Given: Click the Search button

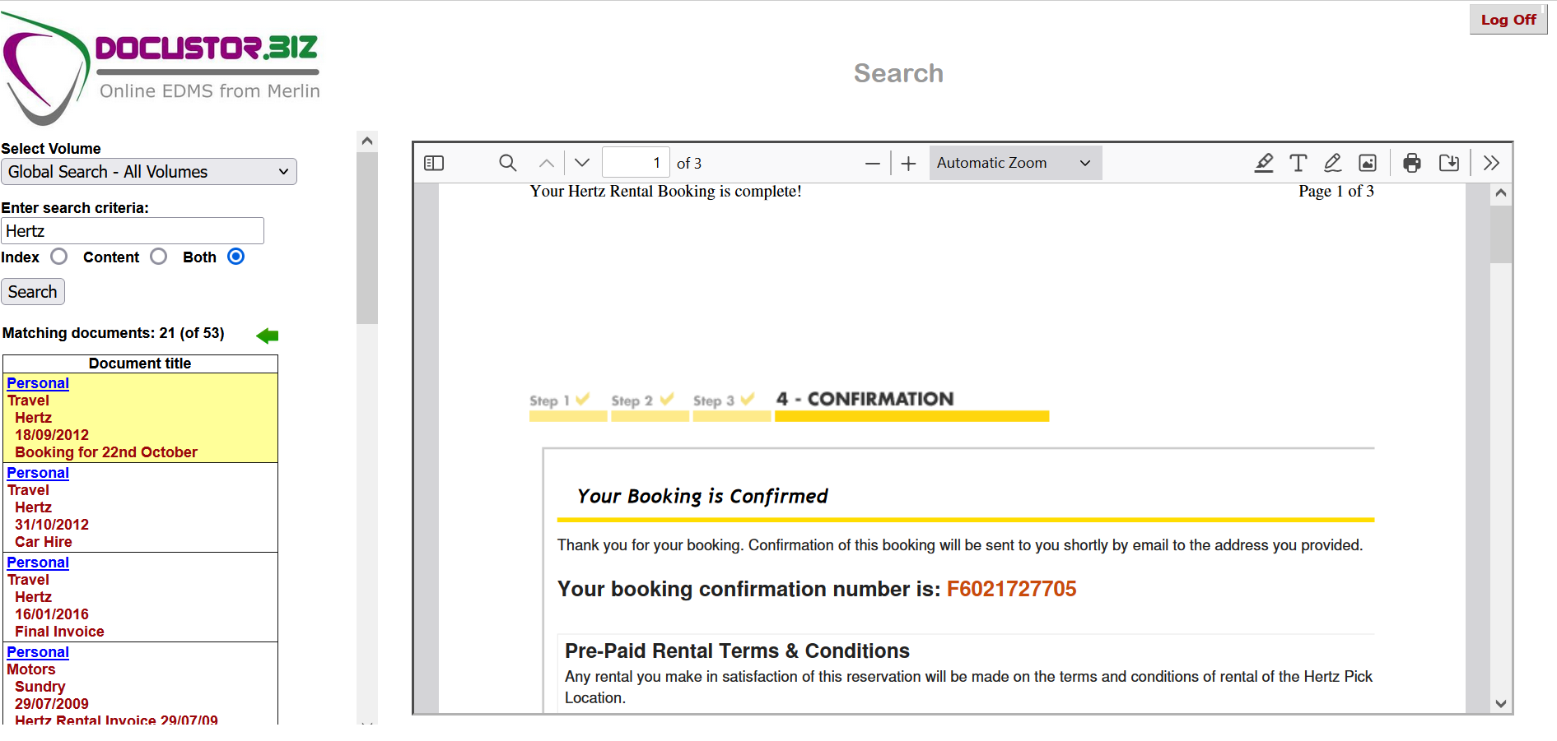Looking at the screenshot, I should pyautogui.click(x=33, y=292).
